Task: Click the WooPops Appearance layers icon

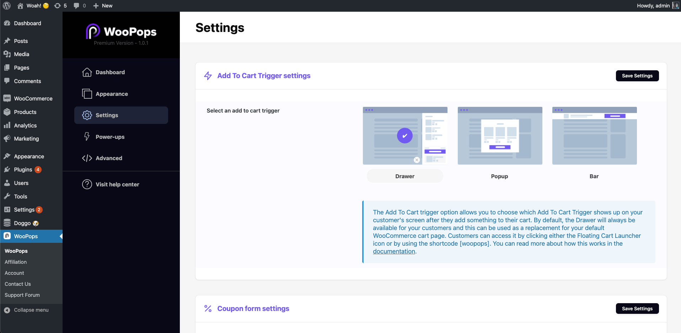Action: tap(87, 94)
